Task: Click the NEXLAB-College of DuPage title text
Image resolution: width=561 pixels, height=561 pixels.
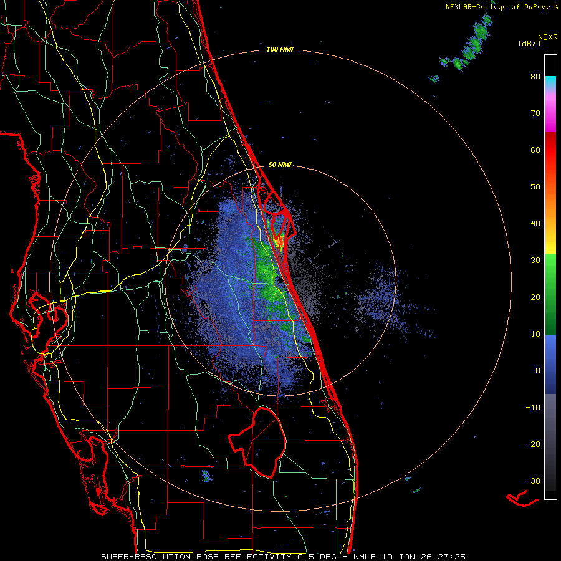Action: pyautogui.click(x=502, y=7)
